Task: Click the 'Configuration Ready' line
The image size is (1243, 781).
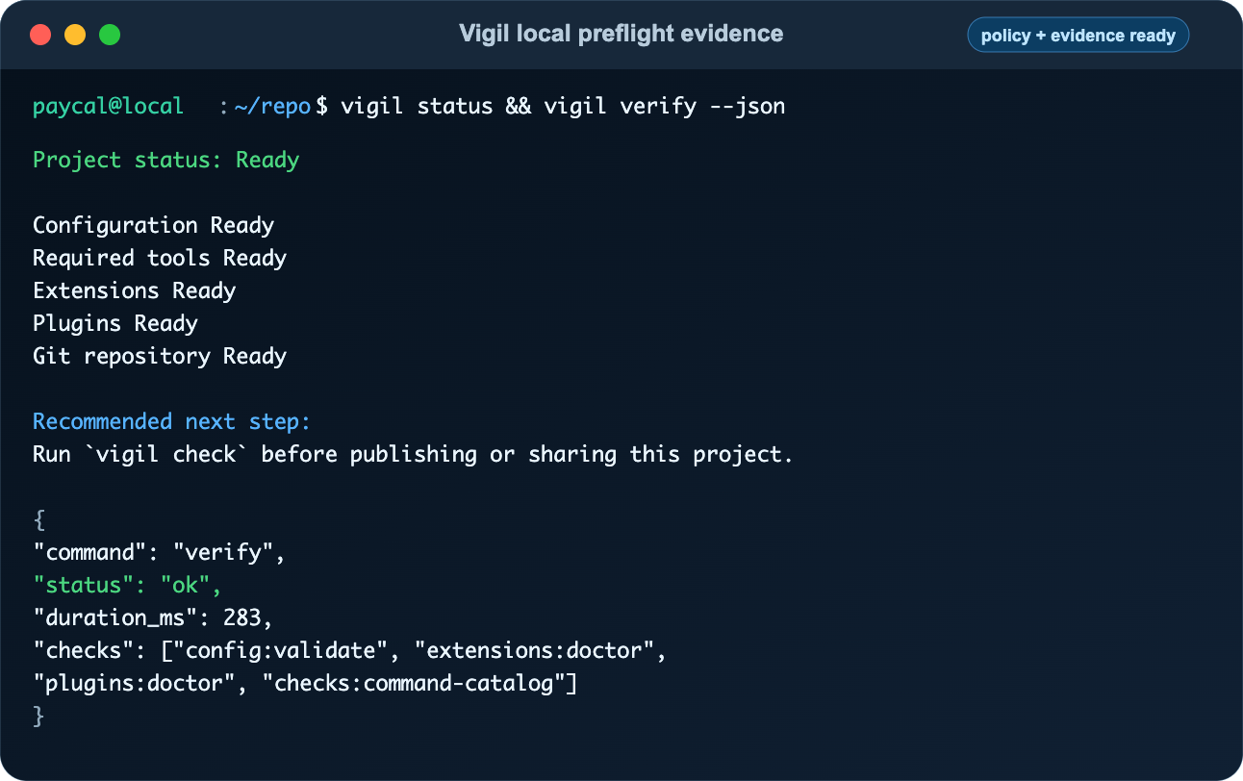Action: click(154, 225)
